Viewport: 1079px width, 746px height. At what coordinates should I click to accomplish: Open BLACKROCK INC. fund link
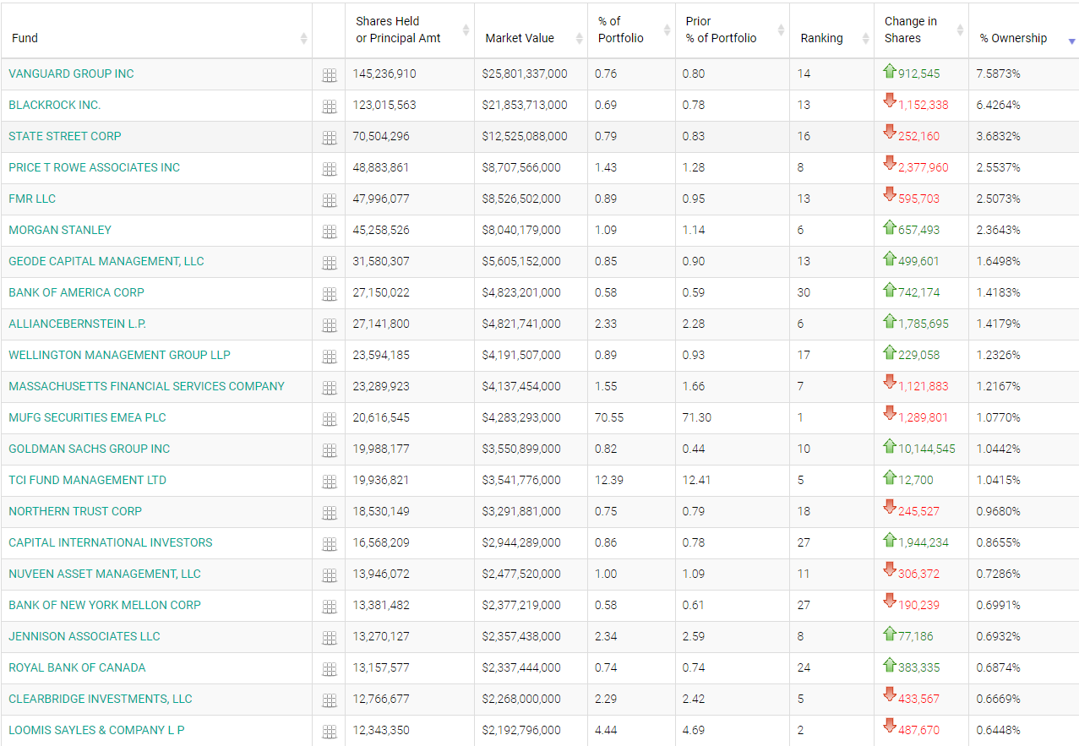55,105
